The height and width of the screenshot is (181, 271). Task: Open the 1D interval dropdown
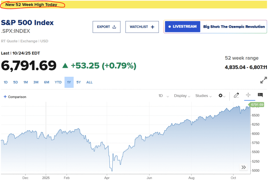(x=163, y=96)
